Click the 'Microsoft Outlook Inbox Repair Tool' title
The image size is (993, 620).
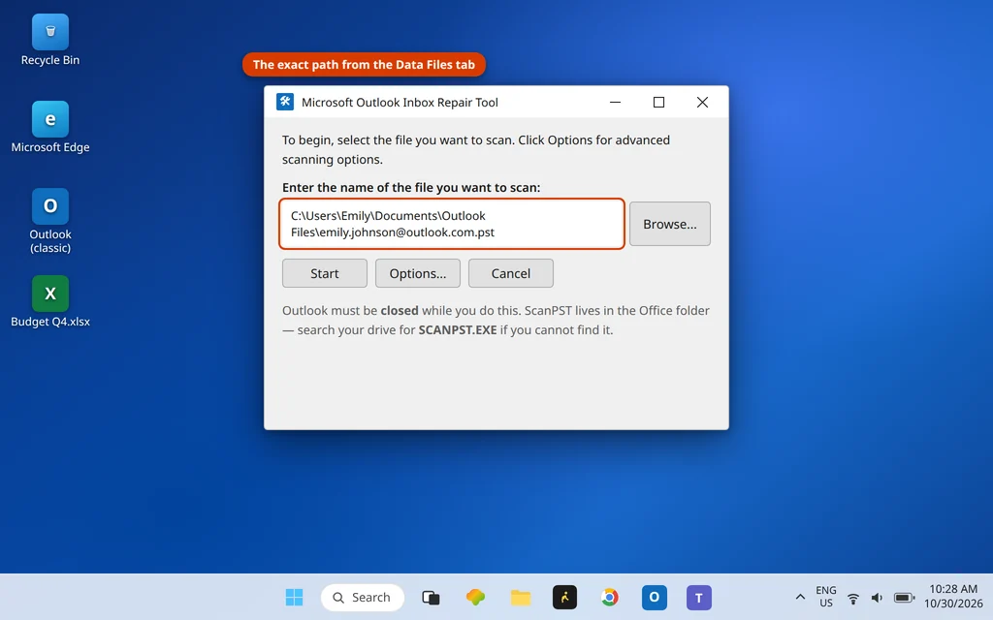[400, 102]
